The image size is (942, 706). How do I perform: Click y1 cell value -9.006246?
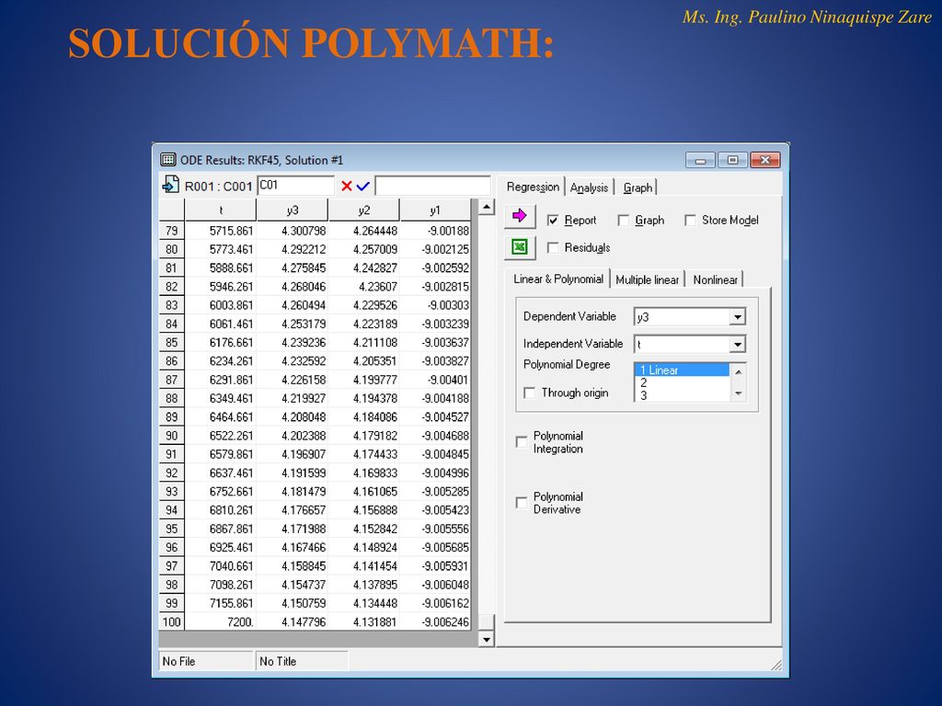pyautogui.click(x=435, y=622)
